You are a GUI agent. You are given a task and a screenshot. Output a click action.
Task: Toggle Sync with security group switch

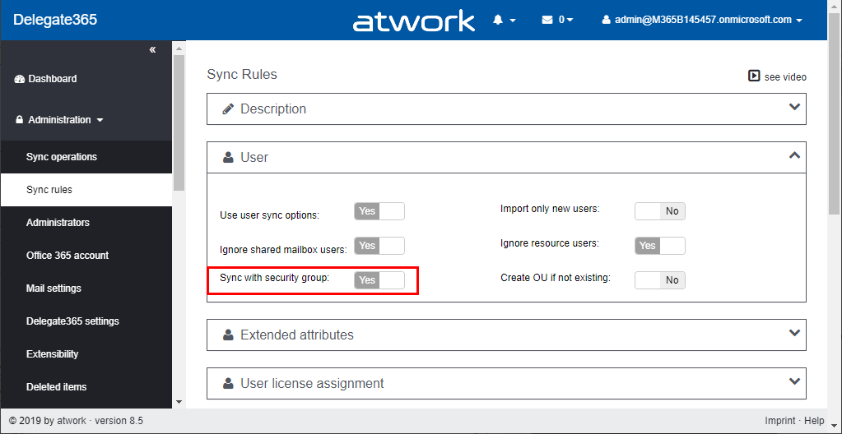[x=379, y=280]
